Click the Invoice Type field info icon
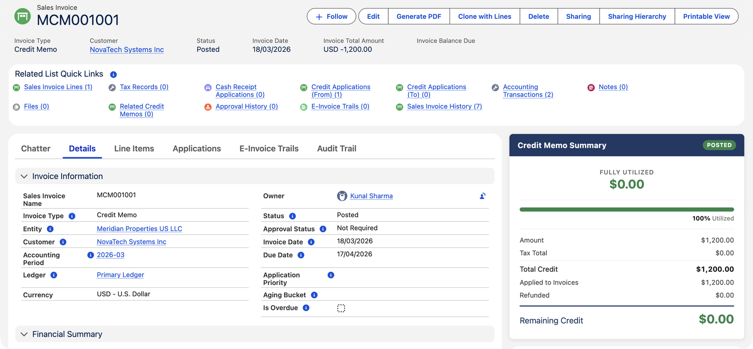The image size is (753, 349). (x=72, y=216)
